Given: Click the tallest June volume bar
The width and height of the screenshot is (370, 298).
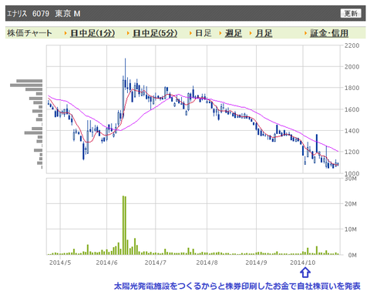Looking at the screenshot, I should (x=123, y=225).
